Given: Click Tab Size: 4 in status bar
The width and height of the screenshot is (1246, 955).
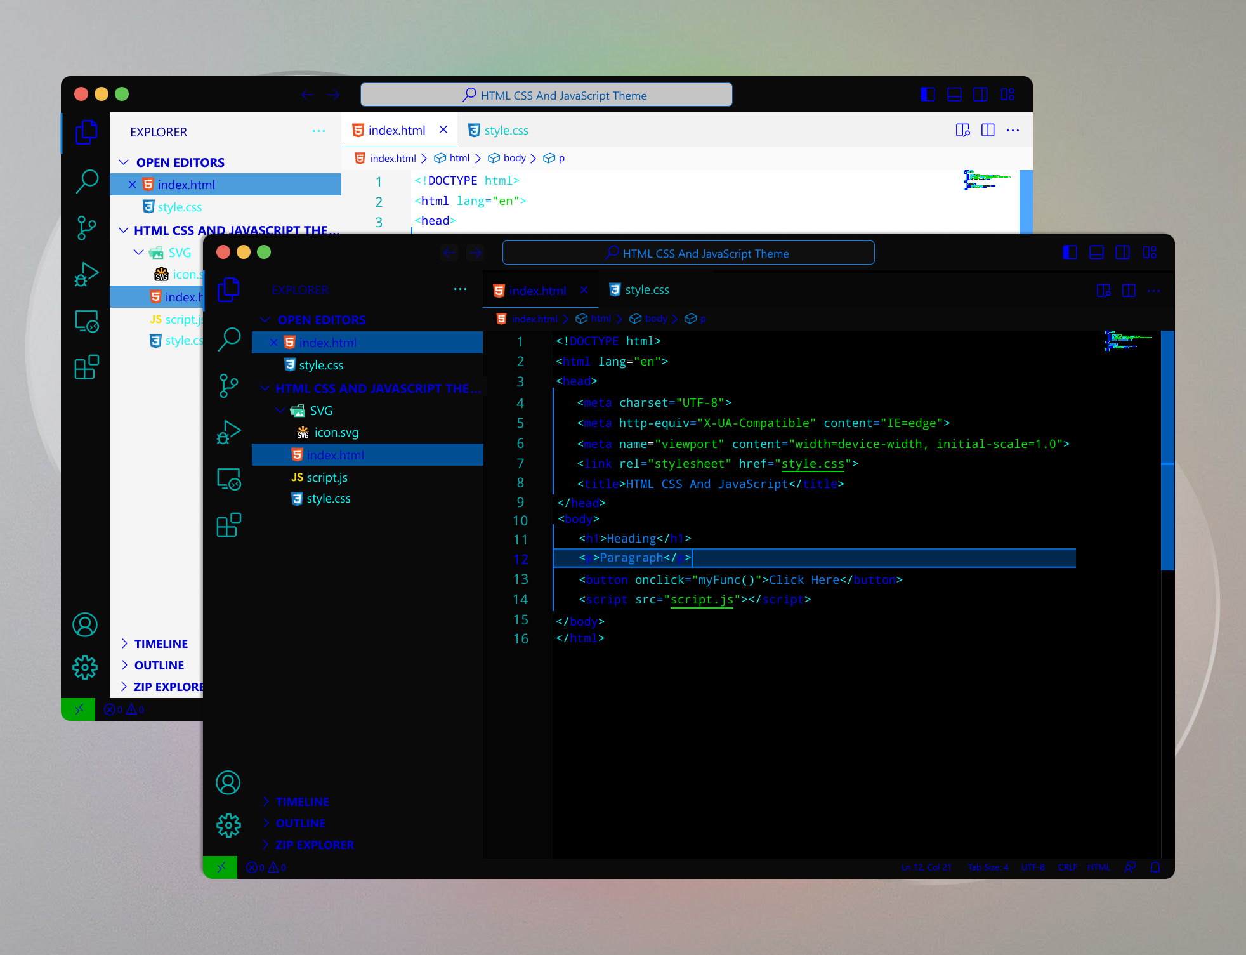Looking at the screenshot, I should click(988, 867).
